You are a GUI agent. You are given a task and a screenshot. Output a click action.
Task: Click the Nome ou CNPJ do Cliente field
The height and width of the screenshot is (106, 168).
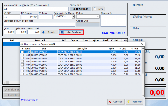[36, 9]
